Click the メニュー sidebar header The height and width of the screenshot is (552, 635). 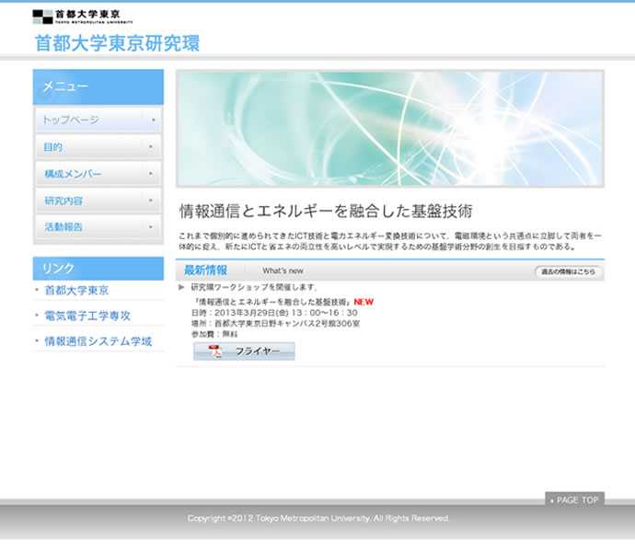(98, 86)
